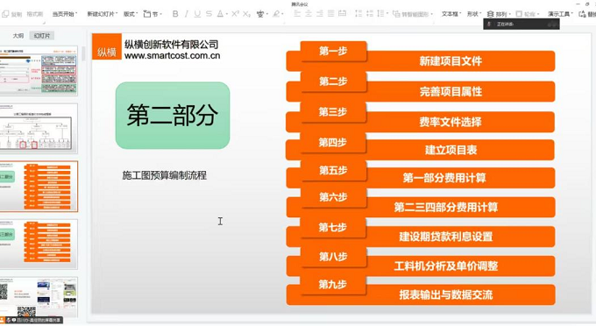This screenshot has height=326, width=596.
Task: Click the 第三步 step label on slide
Action: click(x=333, y=111)
